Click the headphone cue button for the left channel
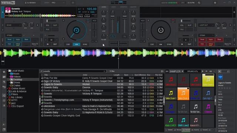The image size is (237, 133). point(113,37)
